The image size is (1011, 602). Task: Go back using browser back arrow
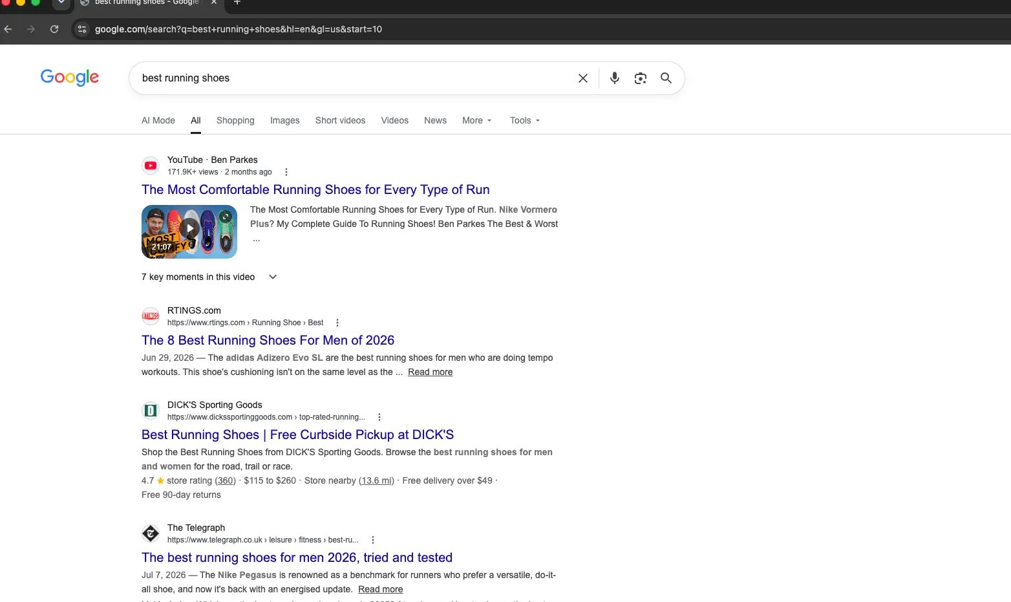pyautogui.click(x=8, y=29)
